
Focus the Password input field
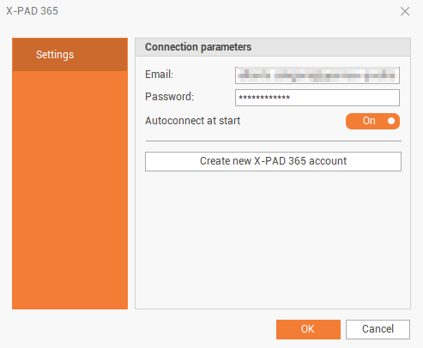317,98
